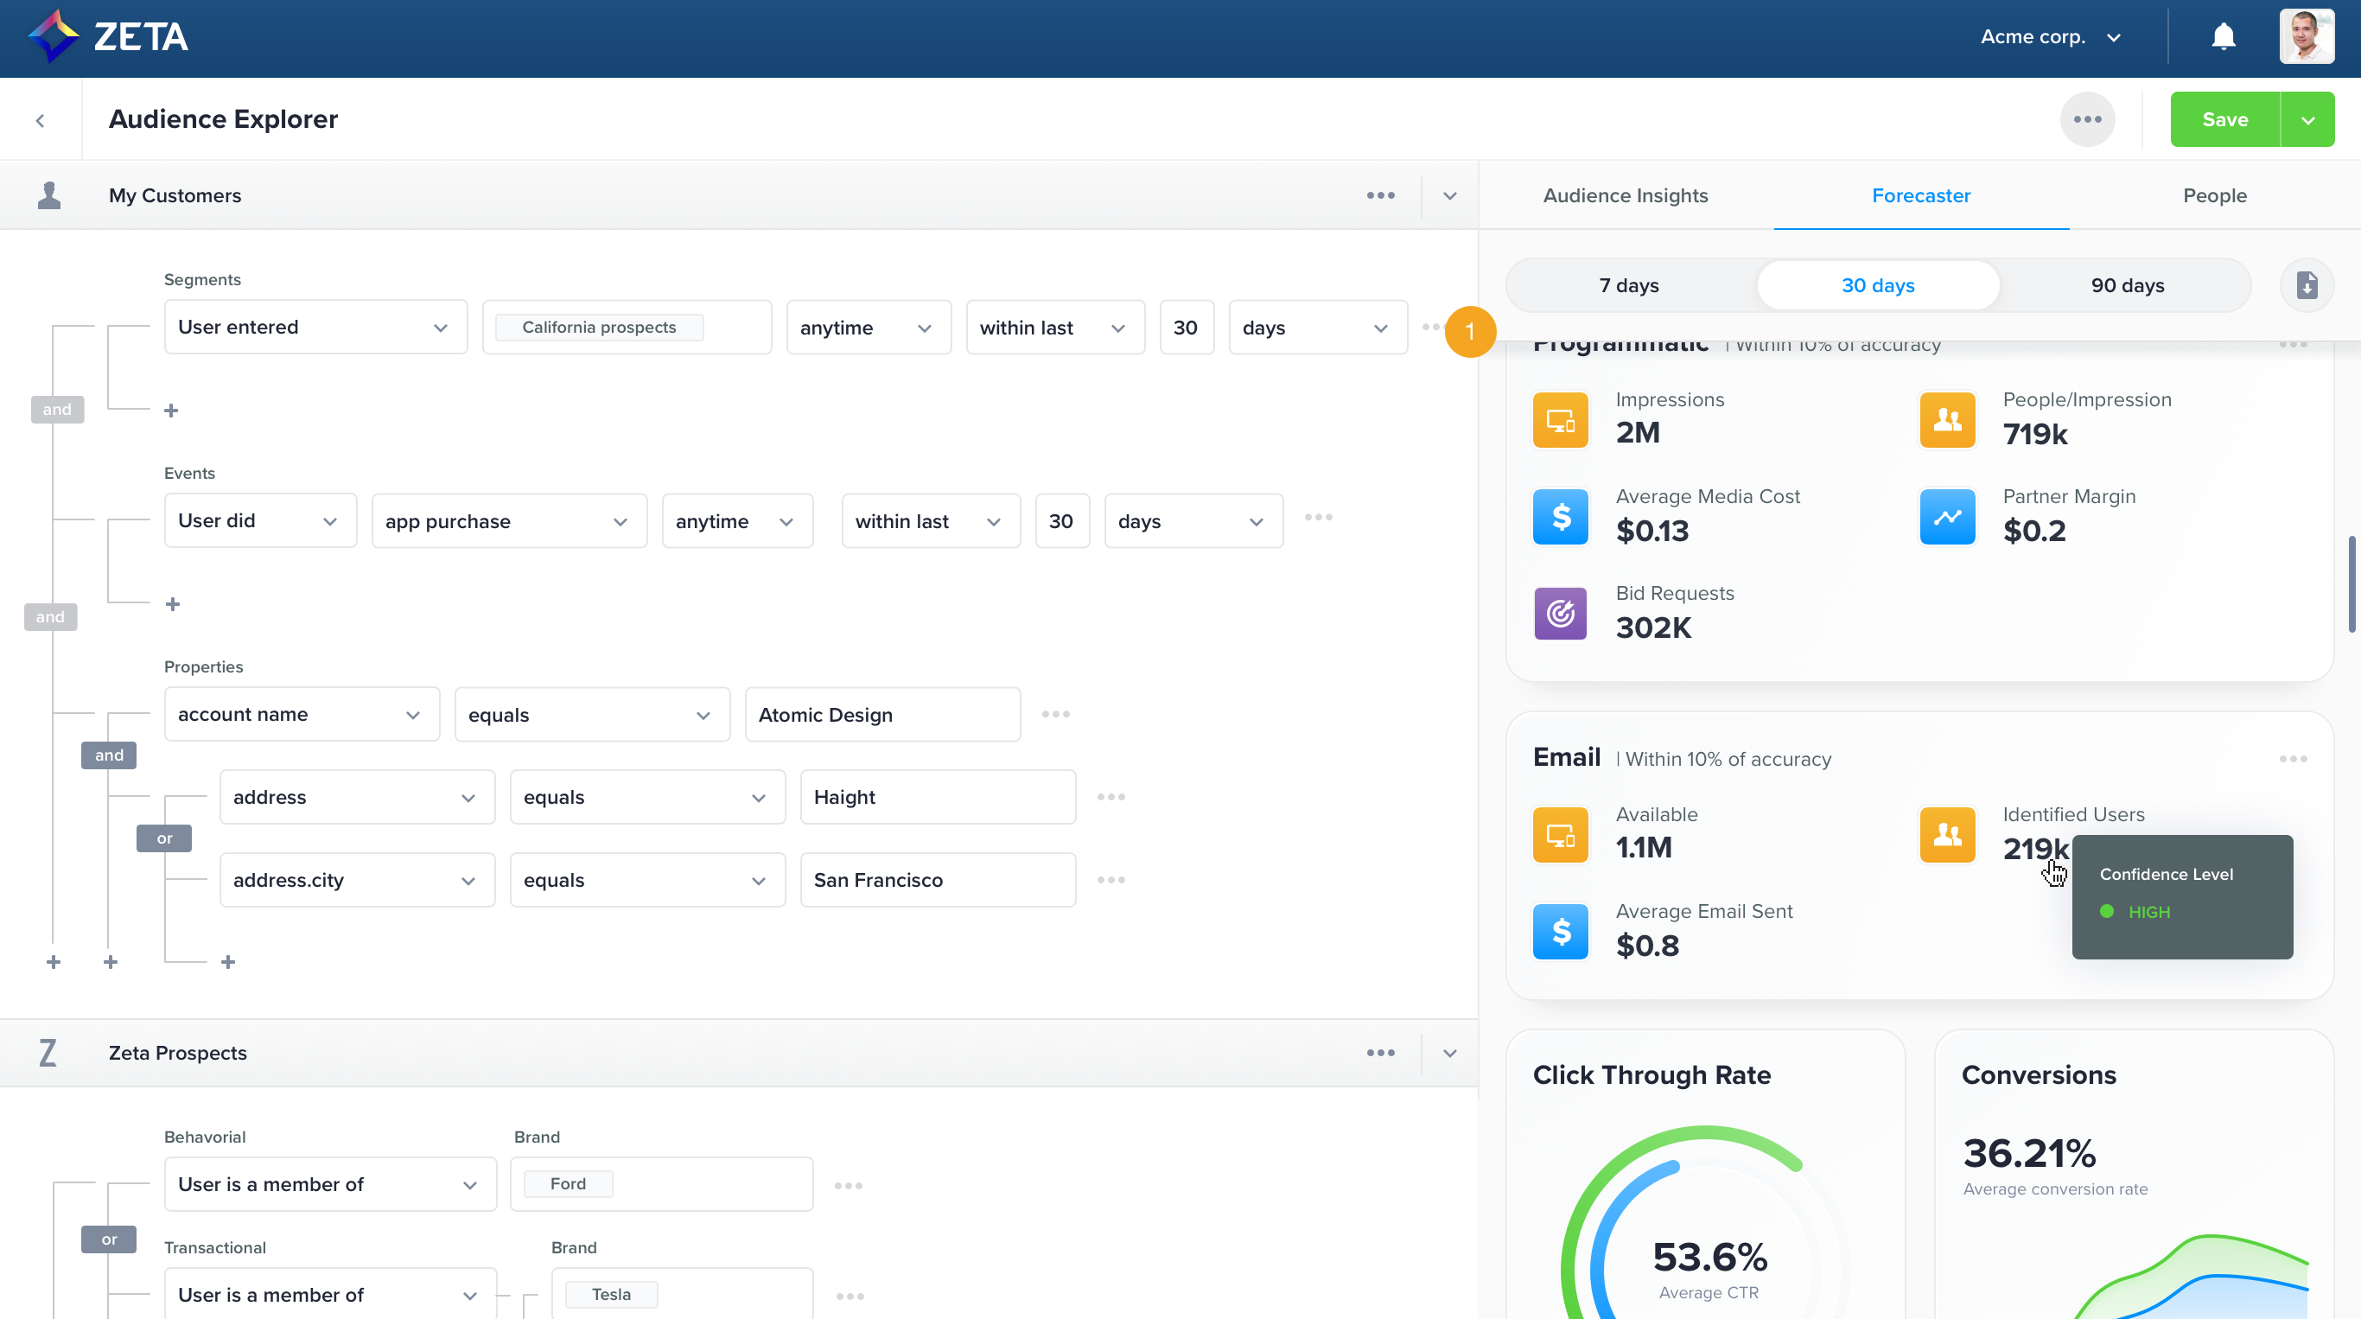Open the more options menu beside Save

[2087, 119]
